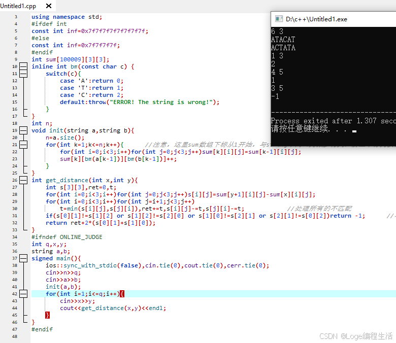Collapse the switch block fold at line 11
Viewport: 396px width, 343px height.
pyautogui.click(x=23, y=74)
